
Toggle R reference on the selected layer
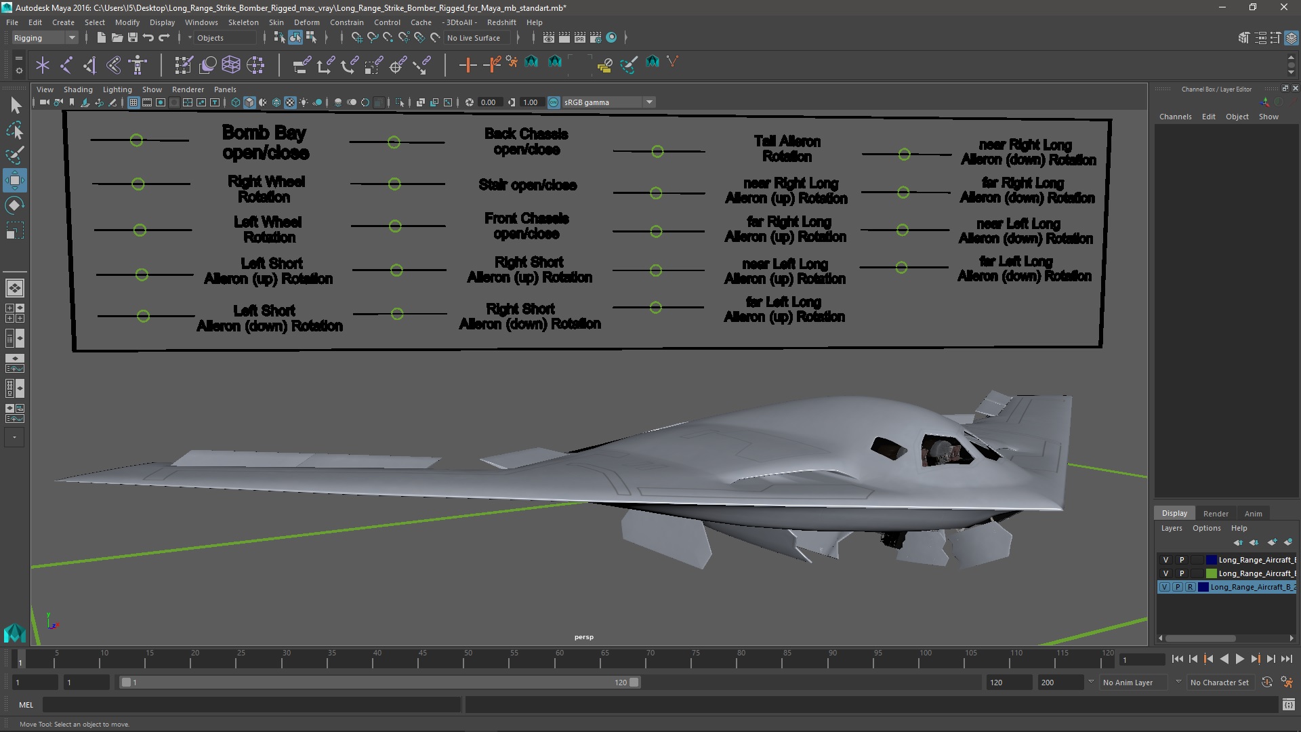[x=1190, y=587]
